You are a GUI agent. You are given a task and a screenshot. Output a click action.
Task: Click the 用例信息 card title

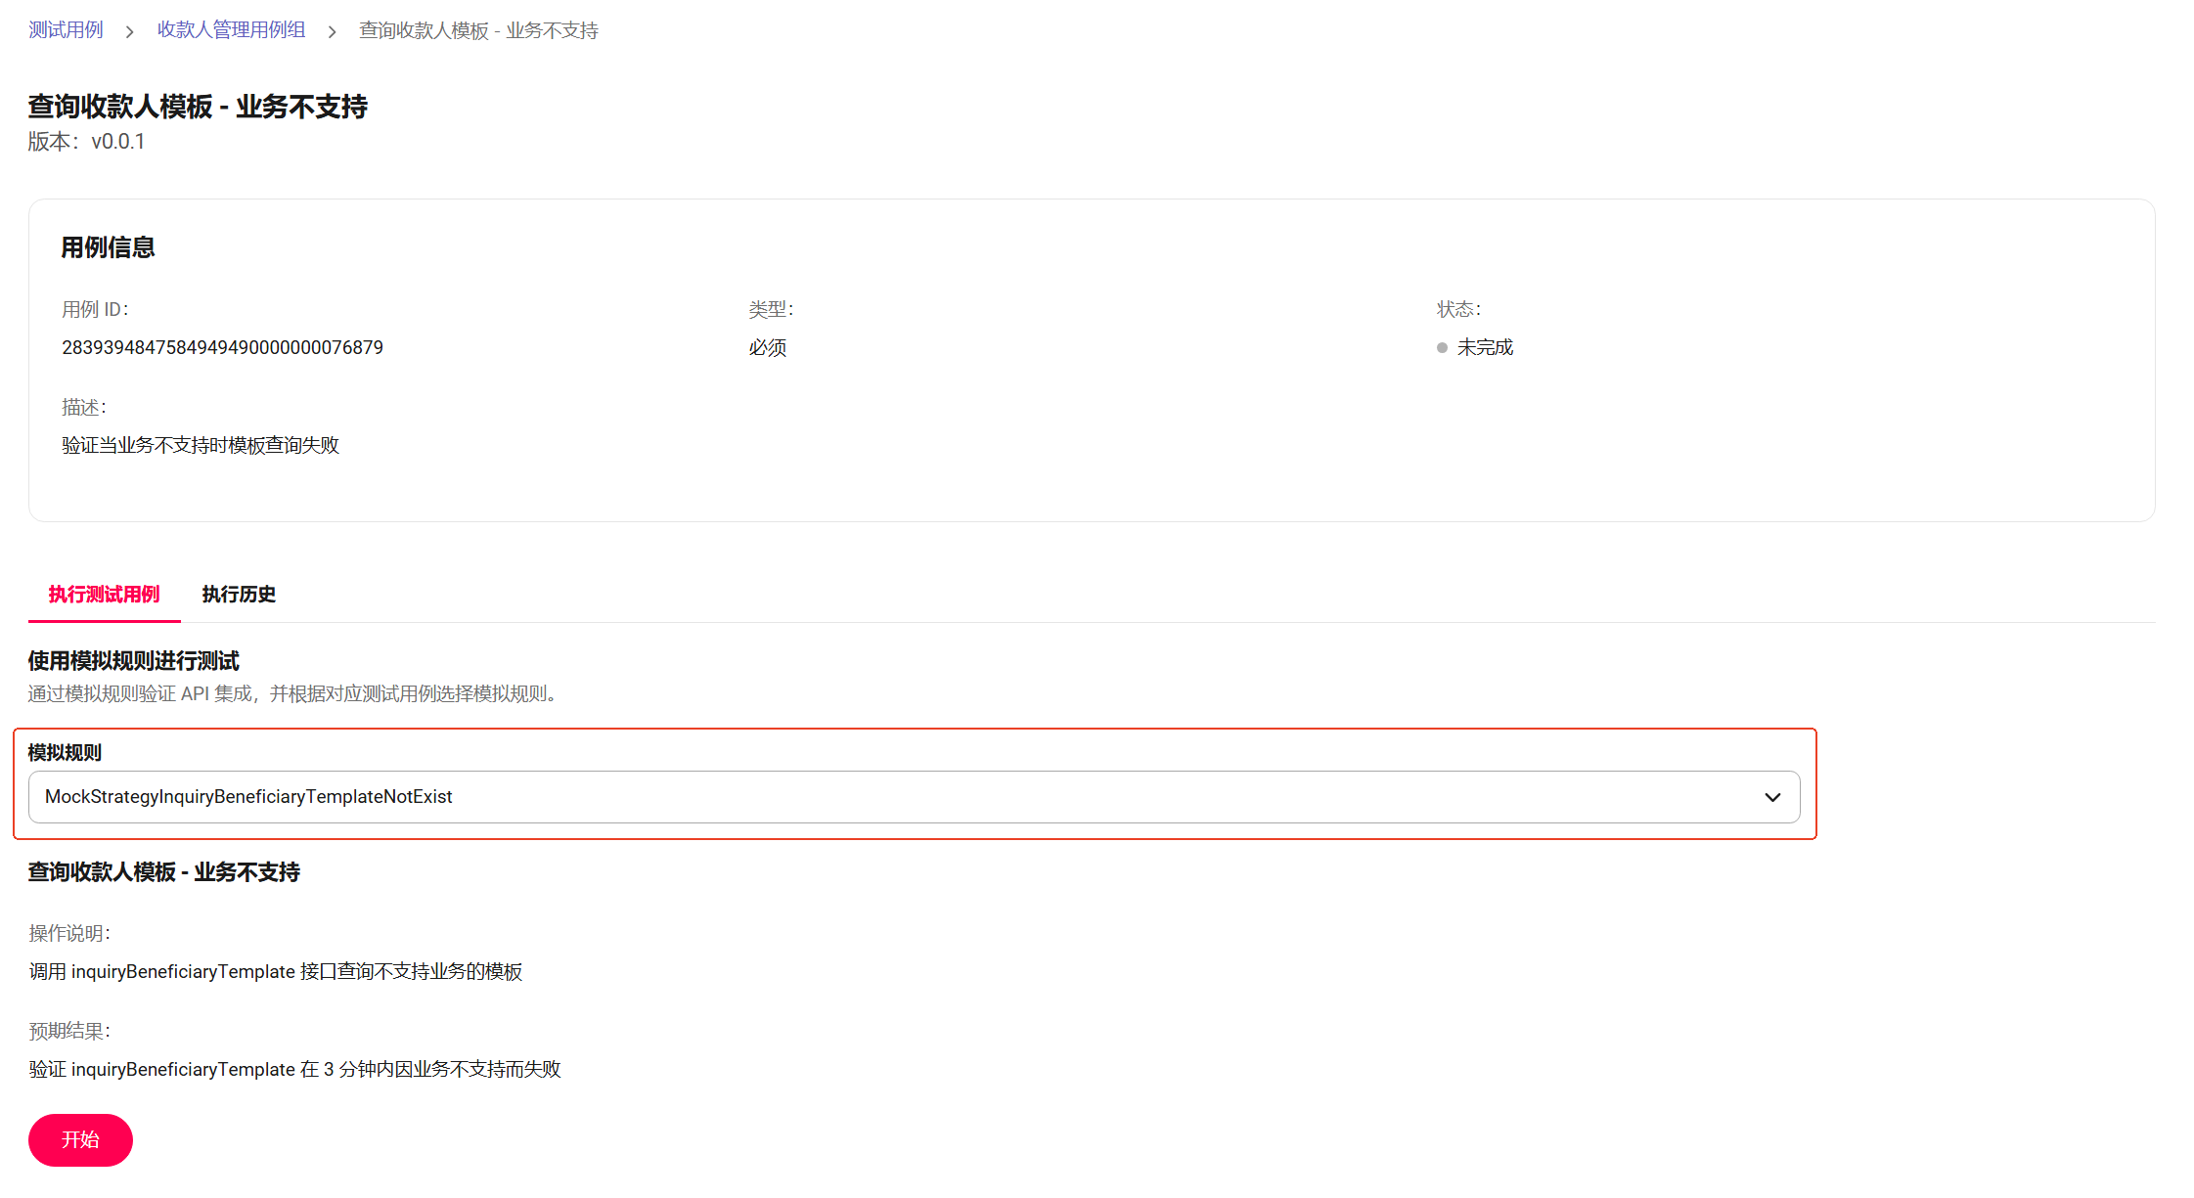click(108, 247)
